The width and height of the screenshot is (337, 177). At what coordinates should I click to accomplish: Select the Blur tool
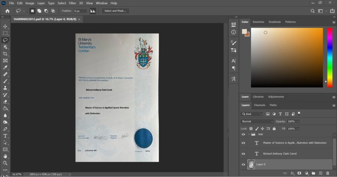pos(5,116)
